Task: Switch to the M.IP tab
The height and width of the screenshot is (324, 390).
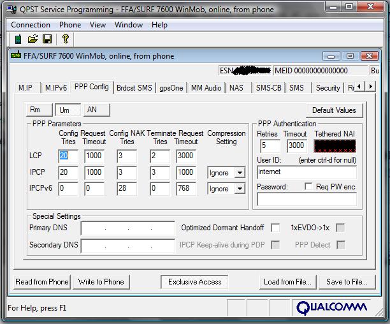Action: click(x=27, y=88)
